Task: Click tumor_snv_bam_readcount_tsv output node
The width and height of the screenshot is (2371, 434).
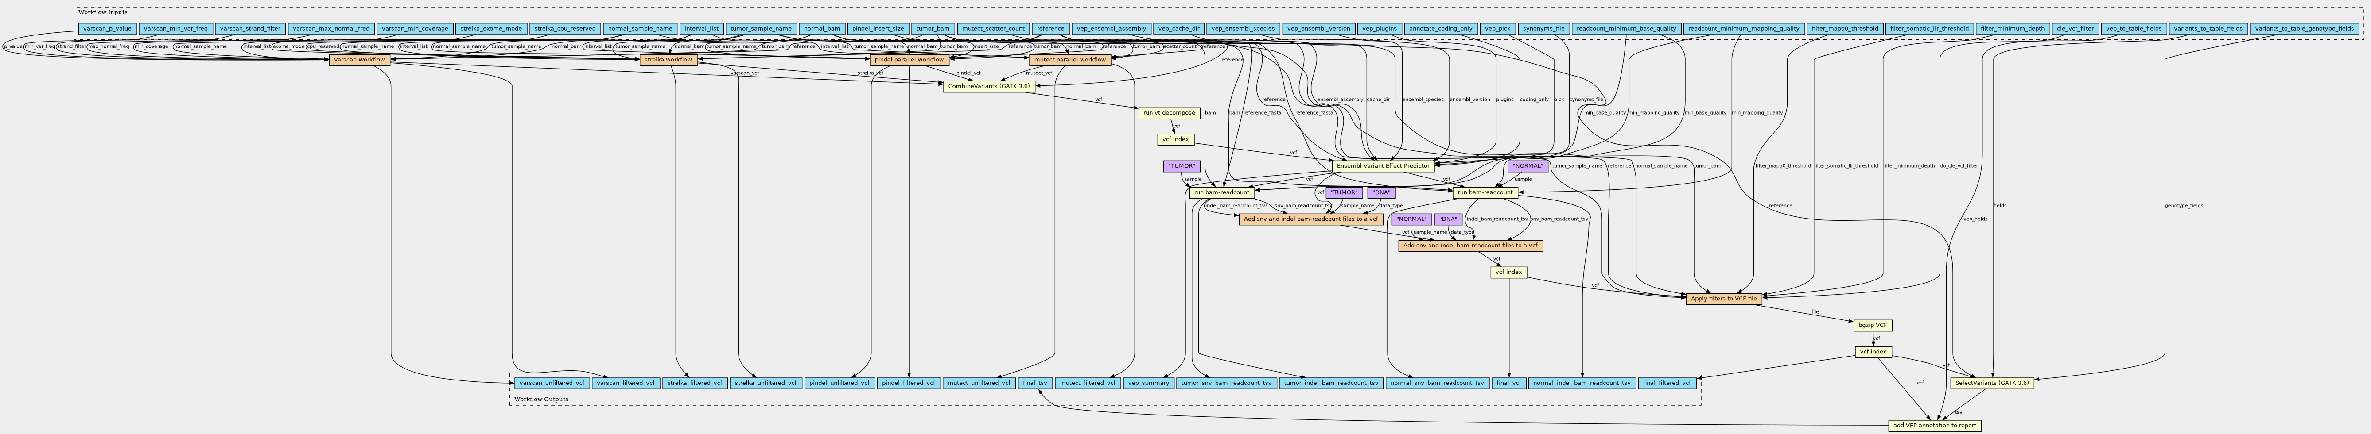Action: point(1227,383)
